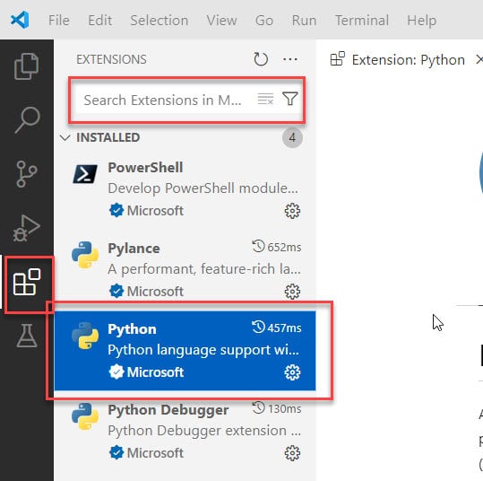Clear extensions search results

tap(265, 99)
